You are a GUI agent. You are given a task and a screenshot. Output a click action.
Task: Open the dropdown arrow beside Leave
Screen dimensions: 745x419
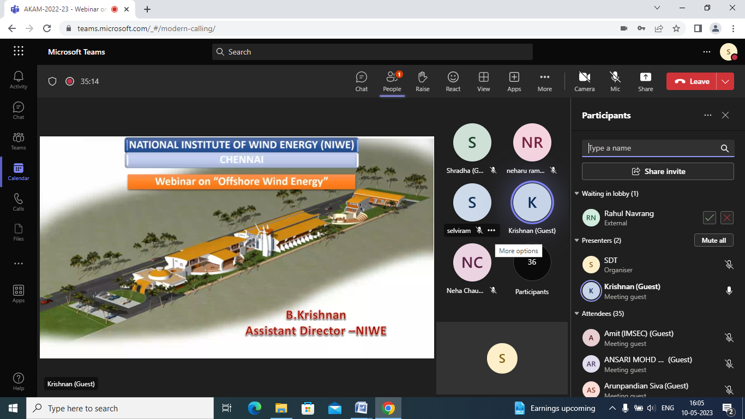click(725, 81)
